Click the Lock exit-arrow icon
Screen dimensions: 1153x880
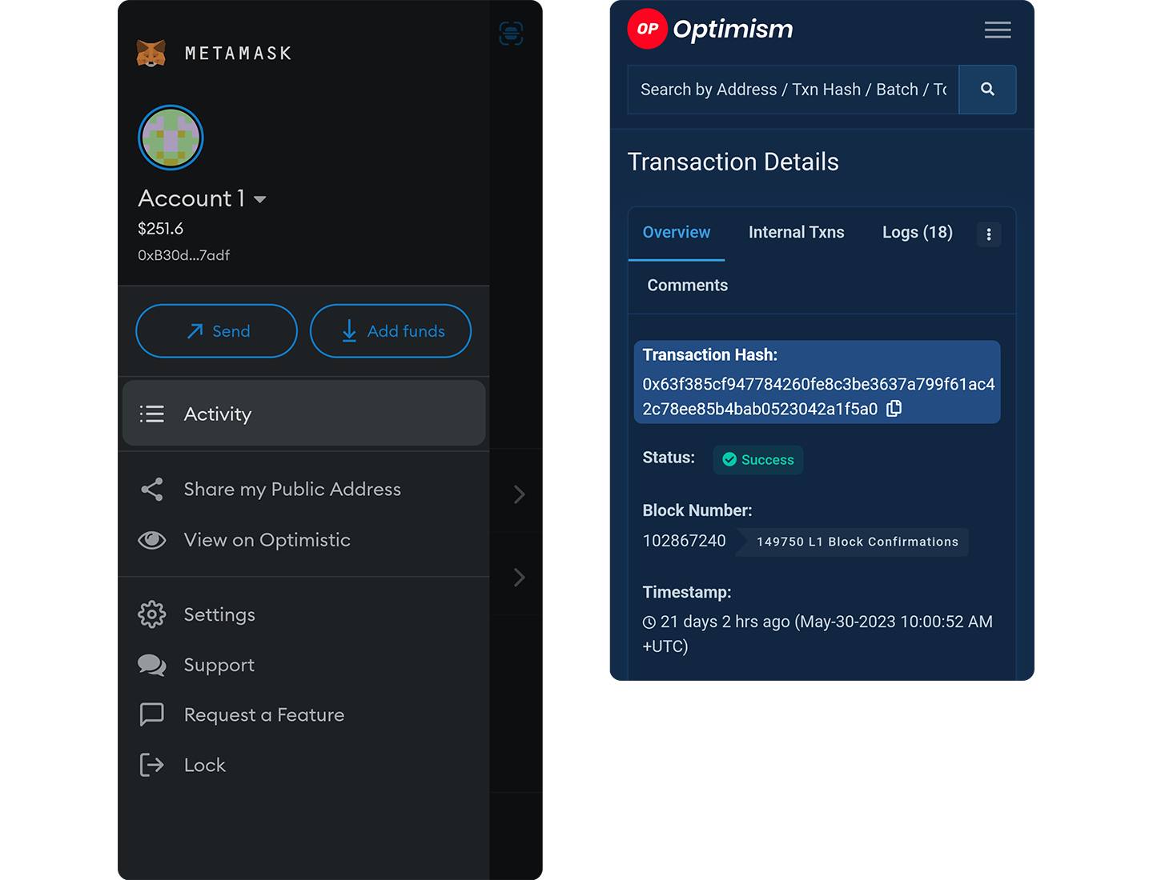[x=151, y=766]
